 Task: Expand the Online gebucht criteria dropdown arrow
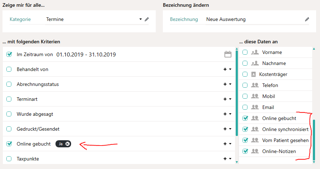pos(230,144)
